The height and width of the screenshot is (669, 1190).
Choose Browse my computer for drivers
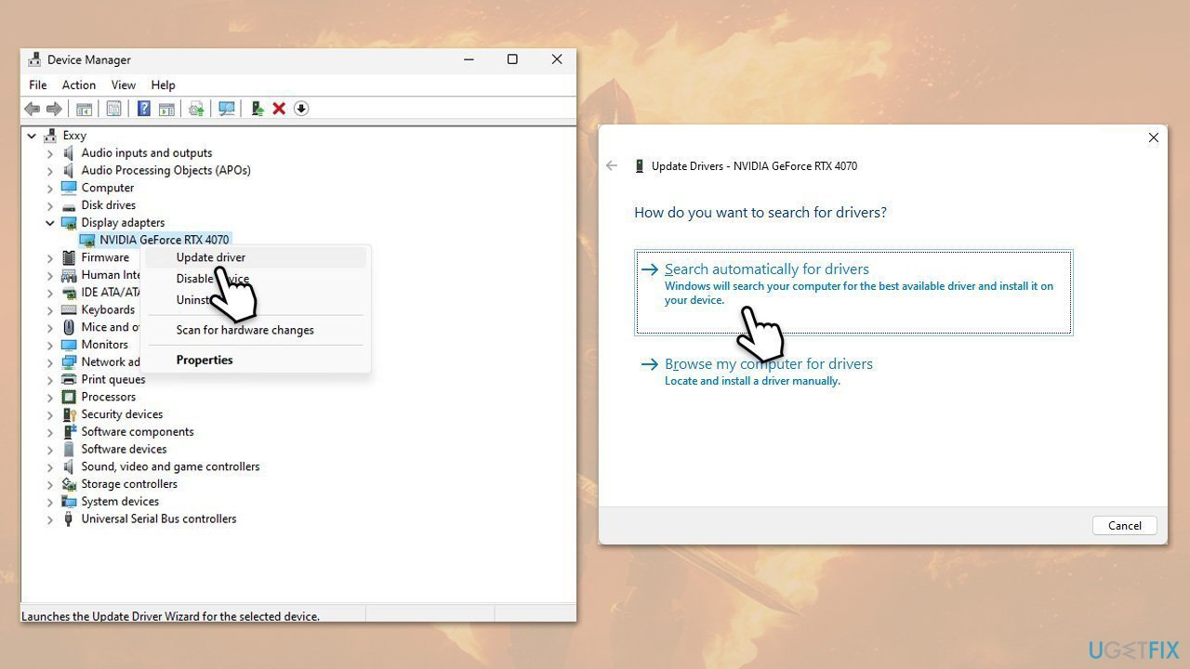(768, 364)
